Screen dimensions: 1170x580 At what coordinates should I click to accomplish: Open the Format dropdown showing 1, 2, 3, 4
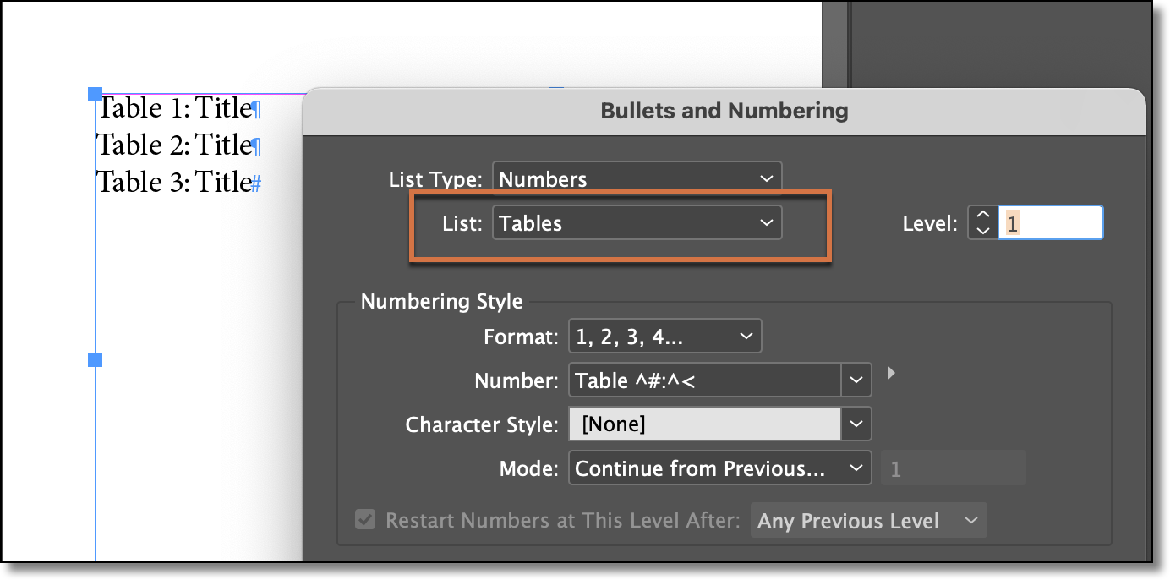[x=666, y=336]
